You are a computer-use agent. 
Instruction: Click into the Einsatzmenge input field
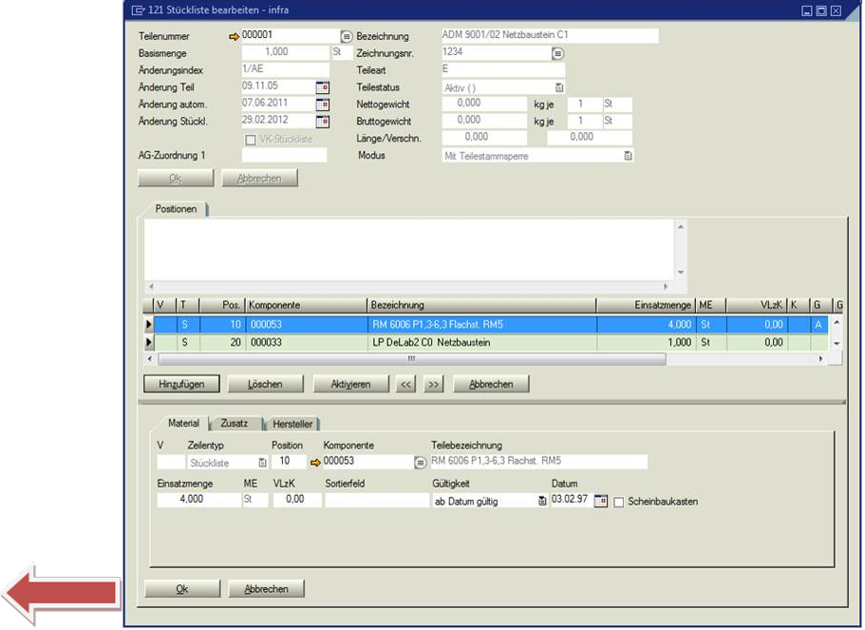pyautogui.click(x=197, y=500)
